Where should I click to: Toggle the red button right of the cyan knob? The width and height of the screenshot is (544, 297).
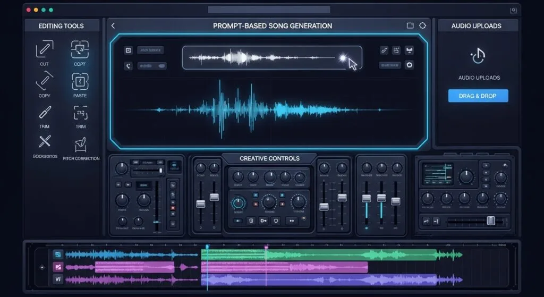pyautogui.click(x=256, y=204)
